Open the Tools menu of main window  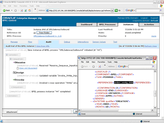(x=32, y=6)
